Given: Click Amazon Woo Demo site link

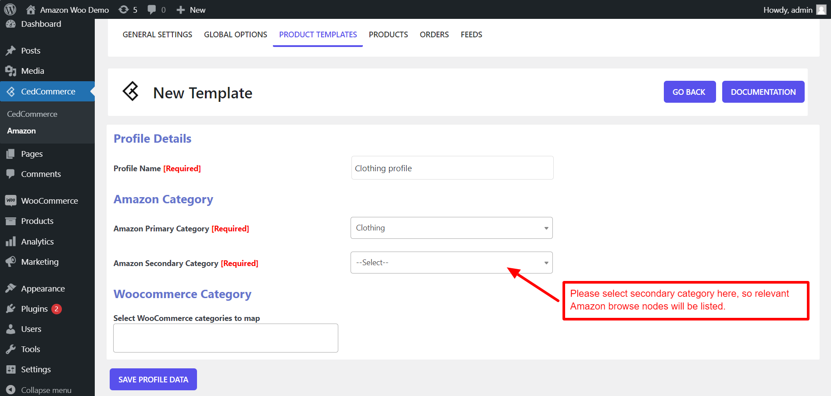Looking at the screenshot, I should pos(75,10).
